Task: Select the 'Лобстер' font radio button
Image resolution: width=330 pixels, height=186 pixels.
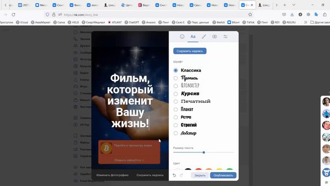Action: 175,133
